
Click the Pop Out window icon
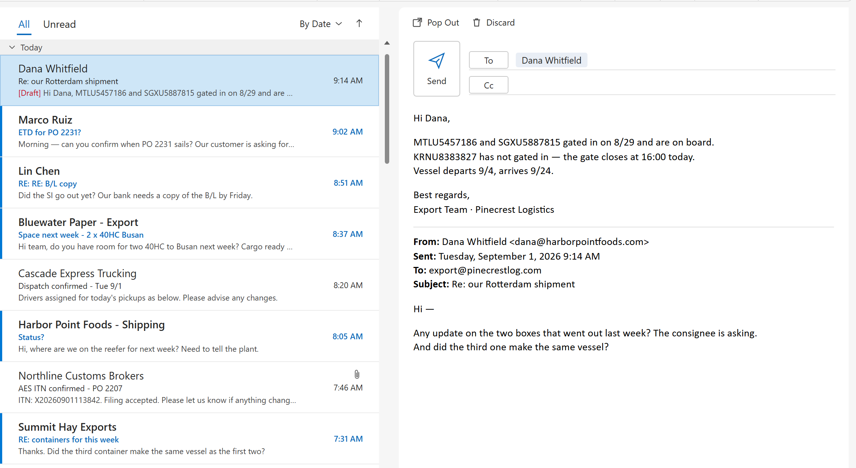coord(417,23)
